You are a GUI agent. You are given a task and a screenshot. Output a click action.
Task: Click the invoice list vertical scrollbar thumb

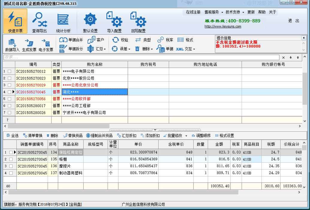coord(305,89)
